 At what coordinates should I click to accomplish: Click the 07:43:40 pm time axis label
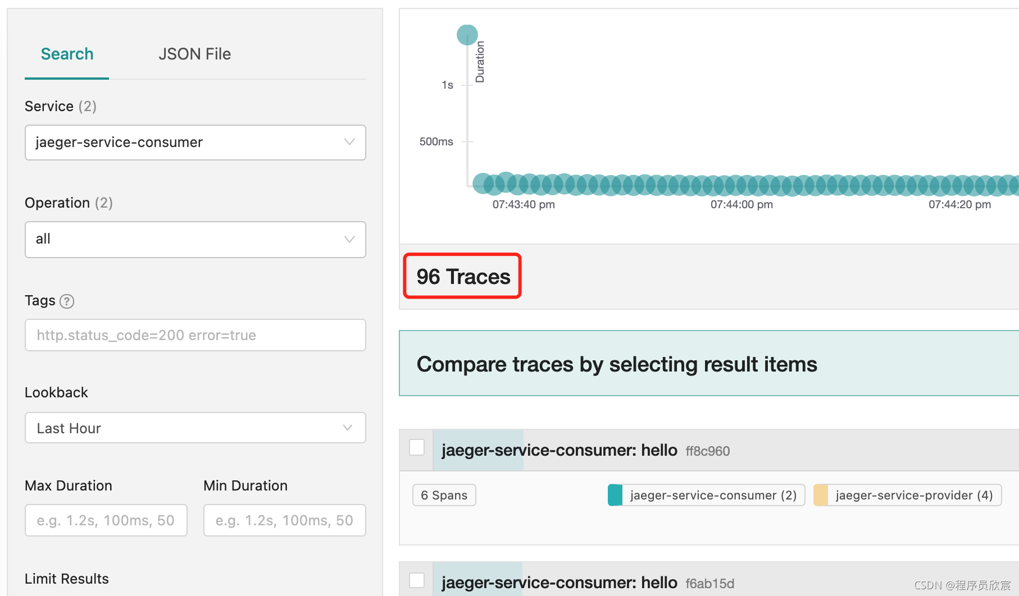(524, 205)
